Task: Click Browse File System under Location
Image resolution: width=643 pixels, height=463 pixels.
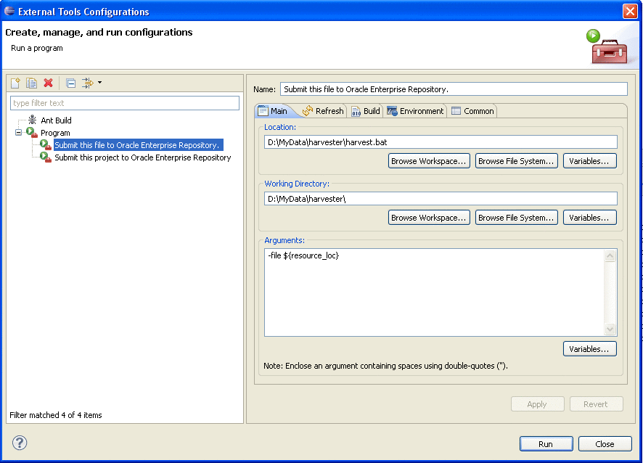Action: coord(516,161)
